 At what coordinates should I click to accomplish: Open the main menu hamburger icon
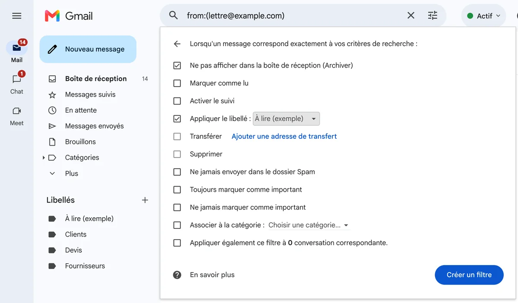coord(17,16)
